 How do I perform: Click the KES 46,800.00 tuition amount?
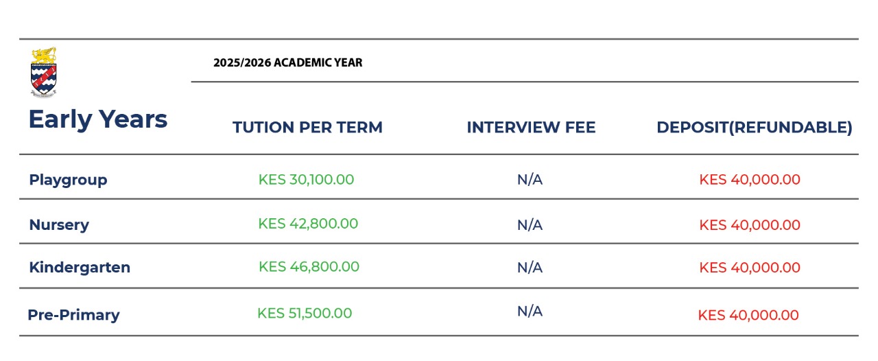coord(309,267)
